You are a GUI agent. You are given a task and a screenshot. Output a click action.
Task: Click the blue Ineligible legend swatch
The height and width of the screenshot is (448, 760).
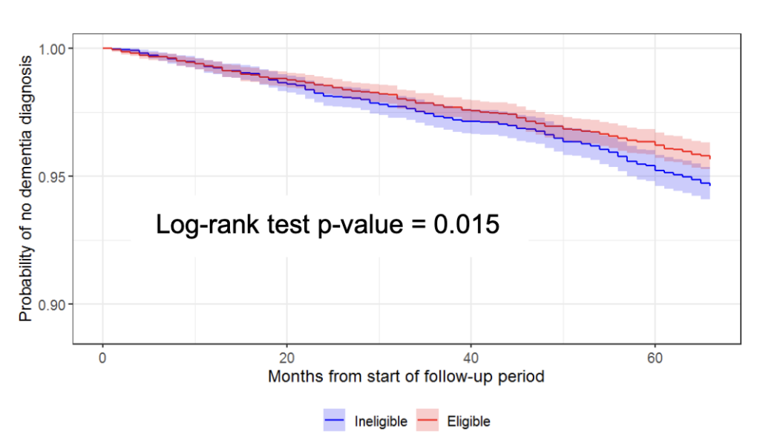tap(334, 421)
